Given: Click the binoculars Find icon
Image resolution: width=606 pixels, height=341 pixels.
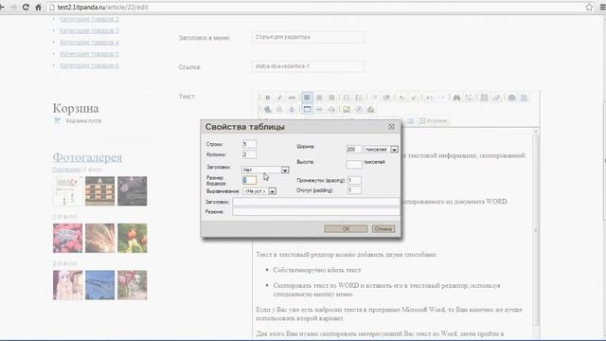Looking at the screenshot, I should tap(456, 98).
